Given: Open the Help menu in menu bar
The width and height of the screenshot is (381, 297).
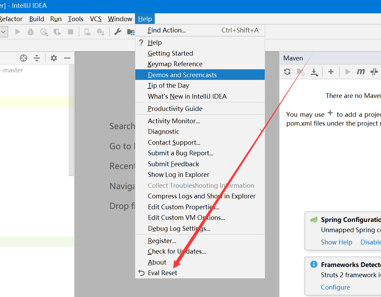Looking at the screenshot, I should point(145,19).
